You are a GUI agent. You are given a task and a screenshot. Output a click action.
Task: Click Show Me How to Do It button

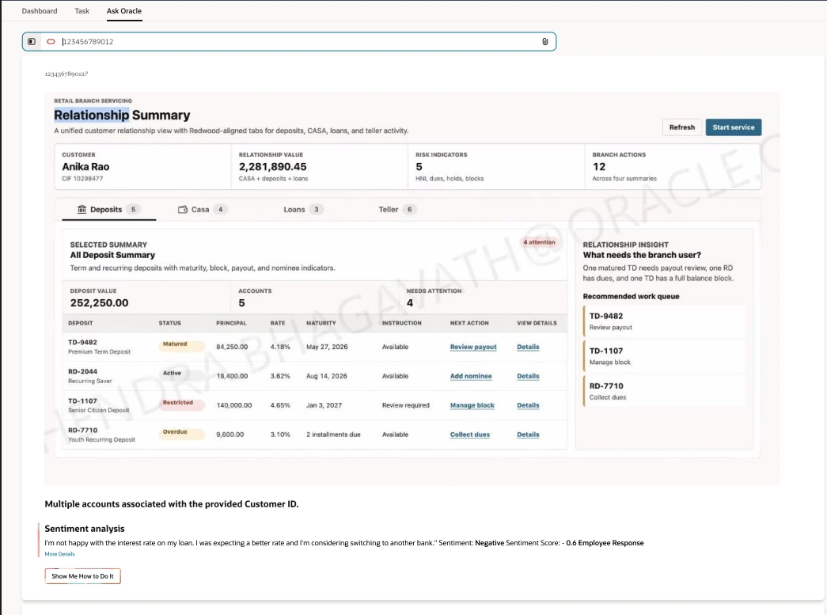(x=82, y=576)
